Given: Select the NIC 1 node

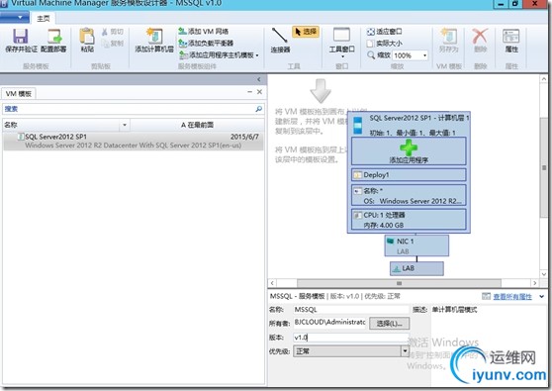Looking at the screenshot, I should coord(416,245).
